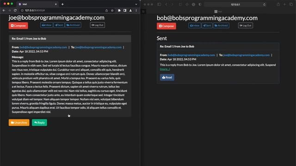Screen dimensions: 296x166
Task: Click the subject 'Re: Email 1 from Joe to Bob' in joe's window
Action: pos(29,39)
